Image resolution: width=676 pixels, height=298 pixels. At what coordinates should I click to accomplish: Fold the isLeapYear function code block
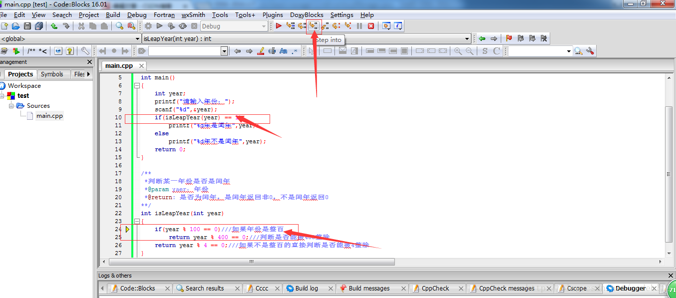pos(137,221)
